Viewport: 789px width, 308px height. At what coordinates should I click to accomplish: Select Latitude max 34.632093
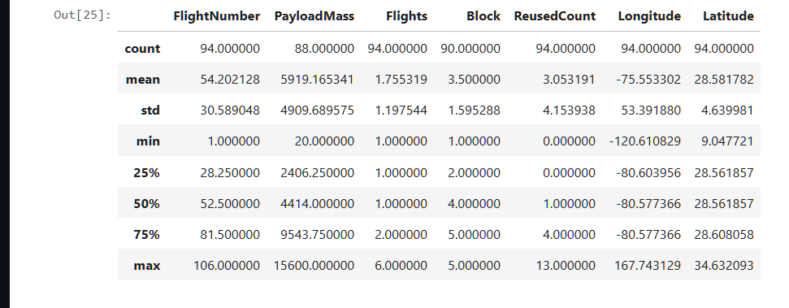tap(723, 266)
